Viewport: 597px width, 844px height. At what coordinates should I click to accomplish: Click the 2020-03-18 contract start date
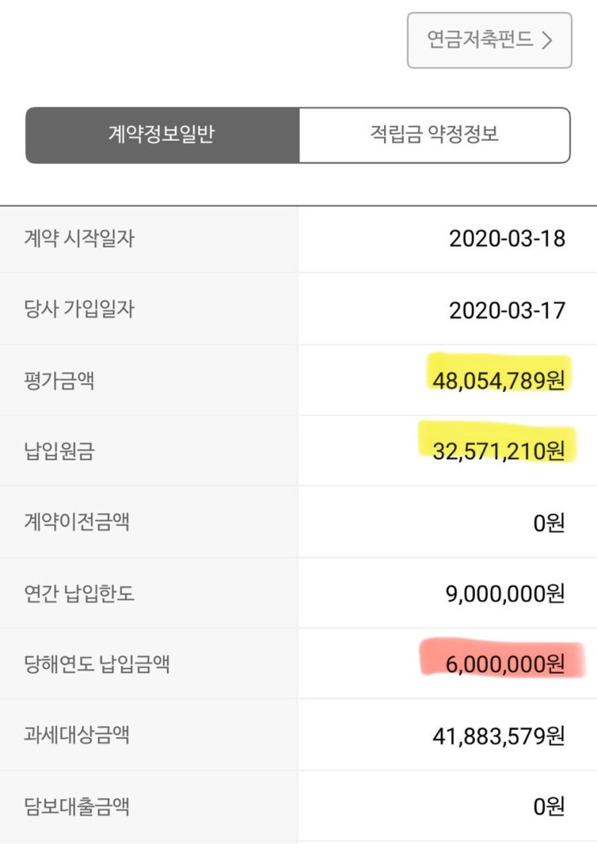507,239
